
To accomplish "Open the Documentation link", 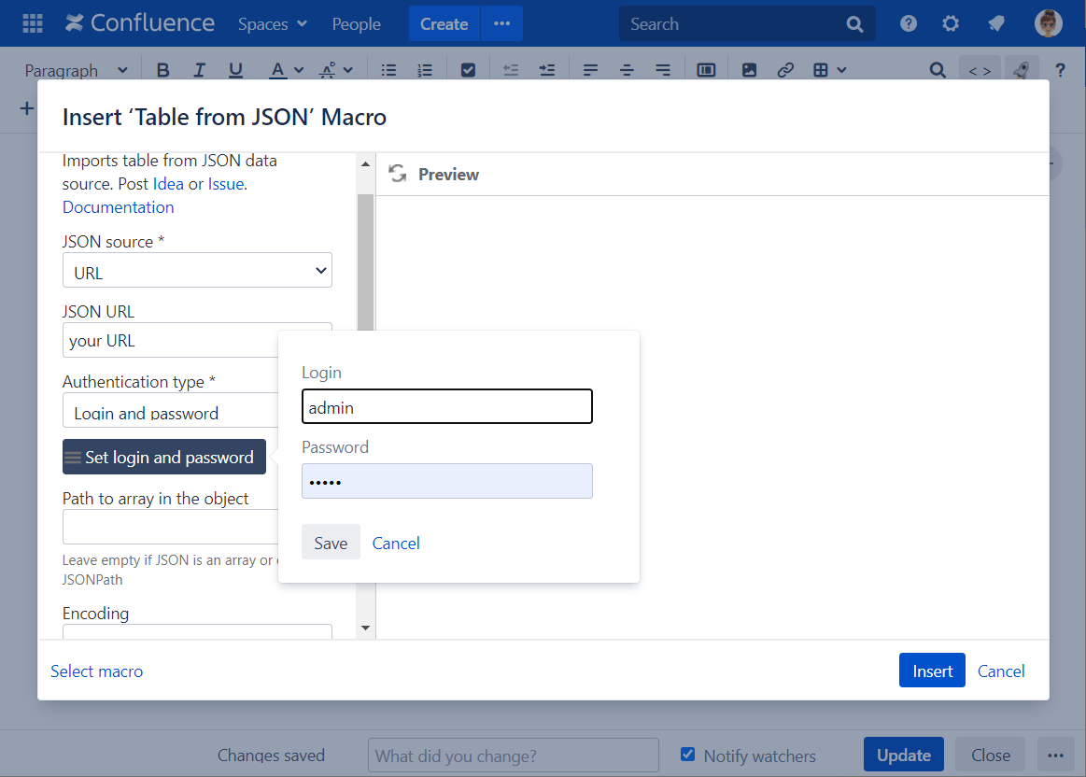I will click(118, 206).
